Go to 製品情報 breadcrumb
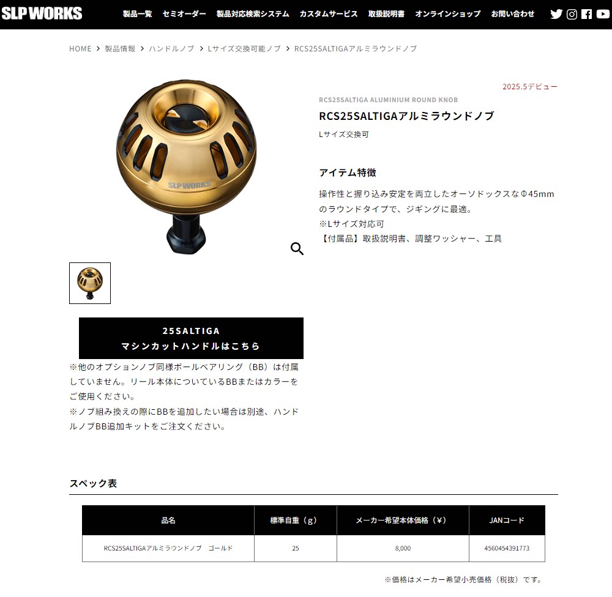Viewport: 612px width, 597px height. tap(120, 49)
